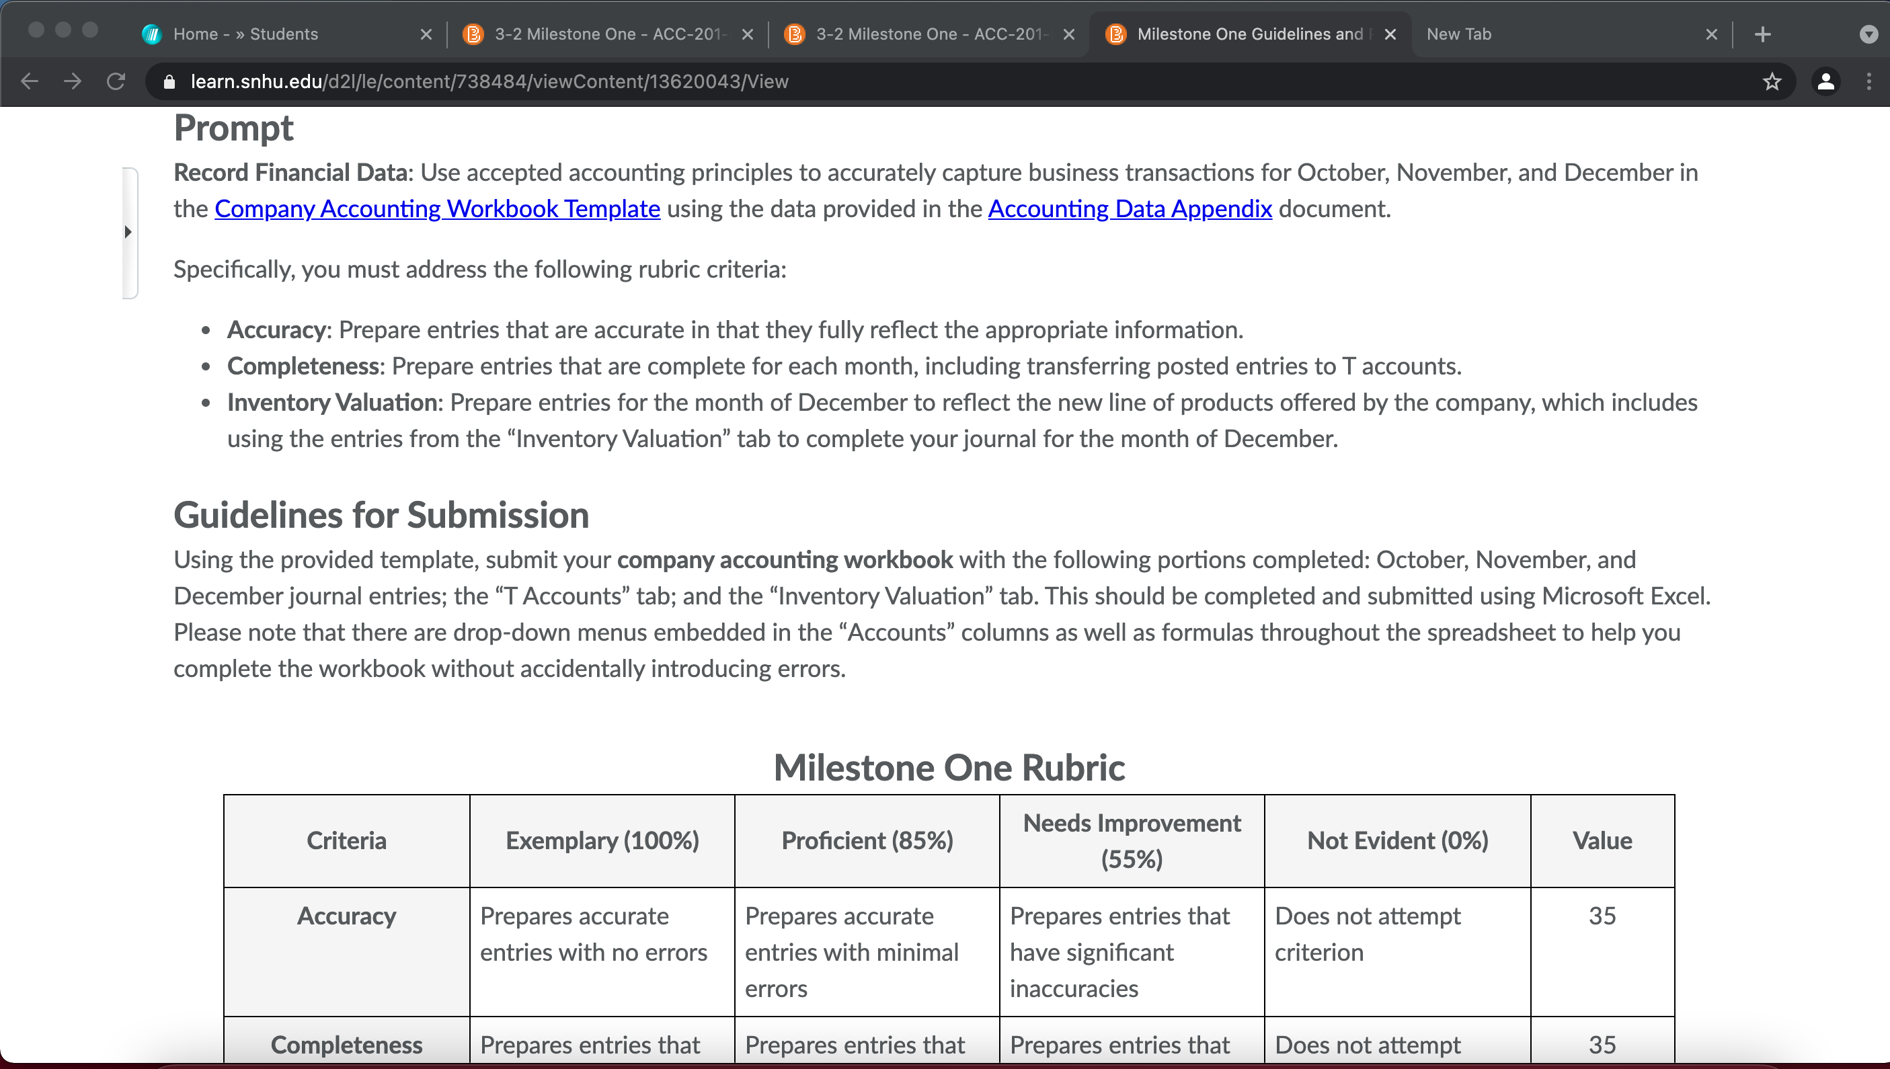Open the tab search dropdown arrow

pyautogui.click(x=1868, y=34)
